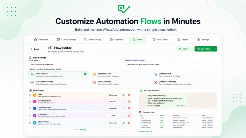Screen dimensions: 246x138
Task: Select the Order Created trigger
Action: tap(58, 75)
